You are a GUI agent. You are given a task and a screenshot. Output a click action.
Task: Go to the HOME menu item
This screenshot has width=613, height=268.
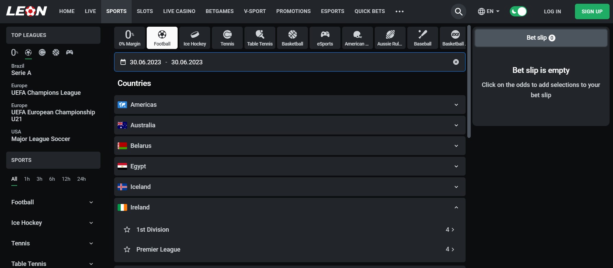(x=67, y=11)
